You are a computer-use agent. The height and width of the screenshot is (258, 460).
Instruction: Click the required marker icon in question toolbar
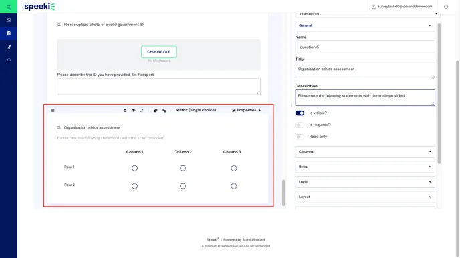pyautogui.click(x=125, y=110)
